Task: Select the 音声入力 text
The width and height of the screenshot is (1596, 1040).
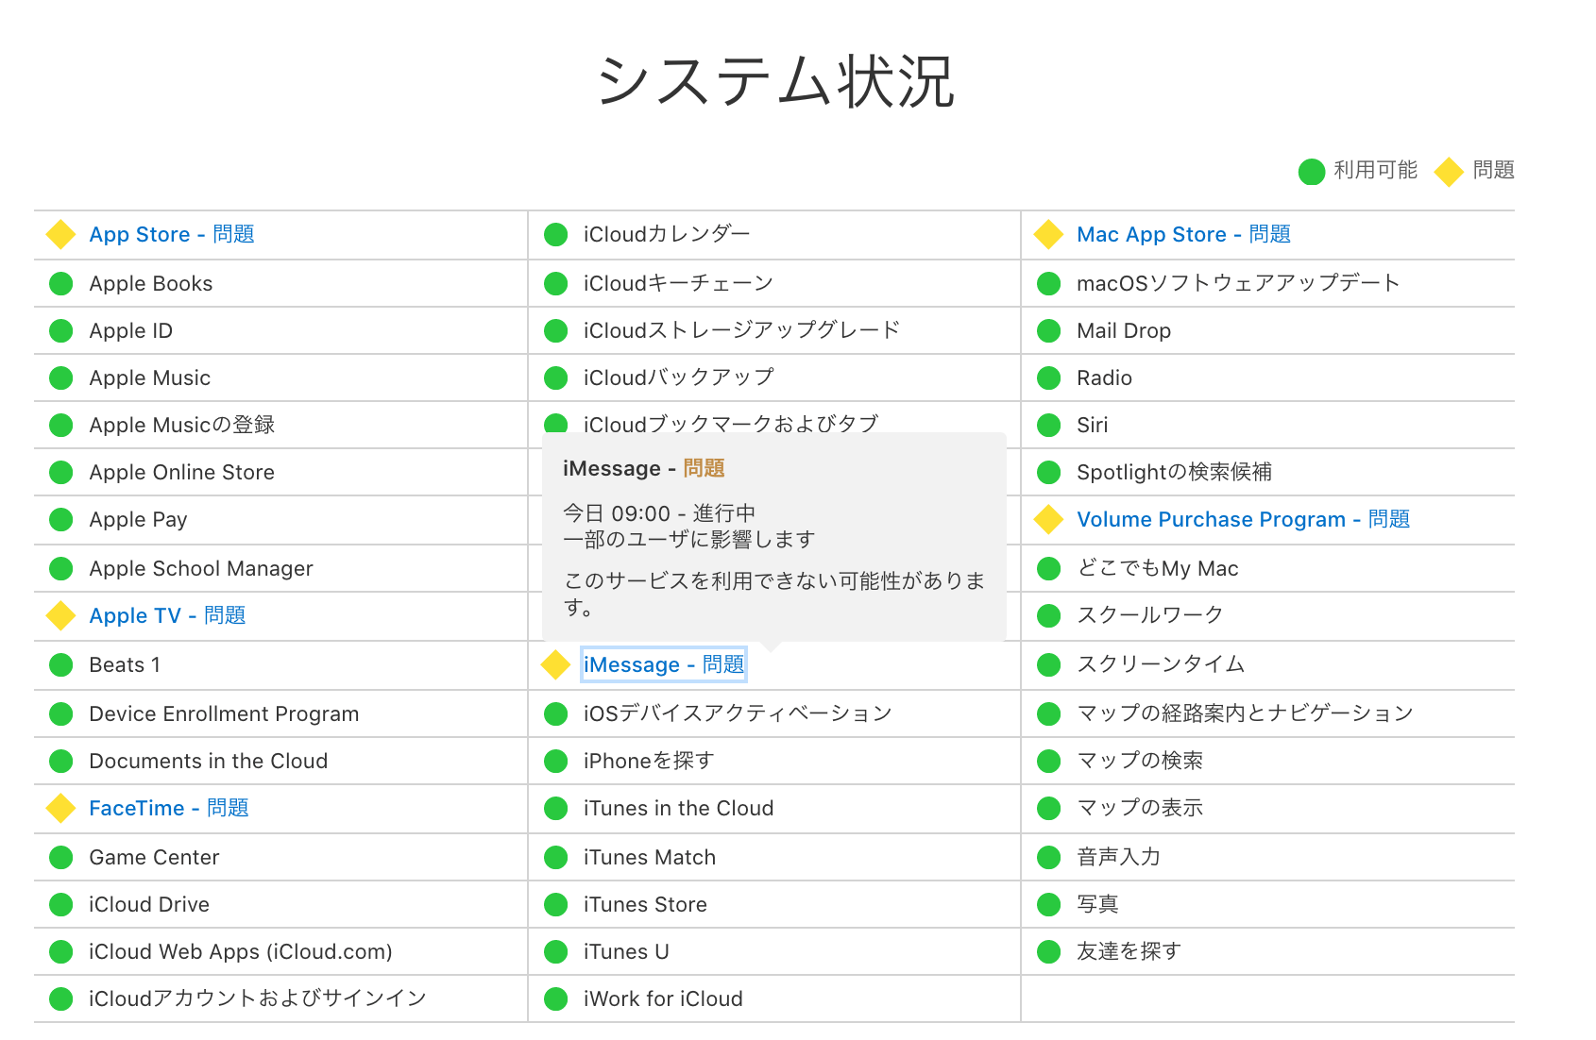Action: 1118,857
